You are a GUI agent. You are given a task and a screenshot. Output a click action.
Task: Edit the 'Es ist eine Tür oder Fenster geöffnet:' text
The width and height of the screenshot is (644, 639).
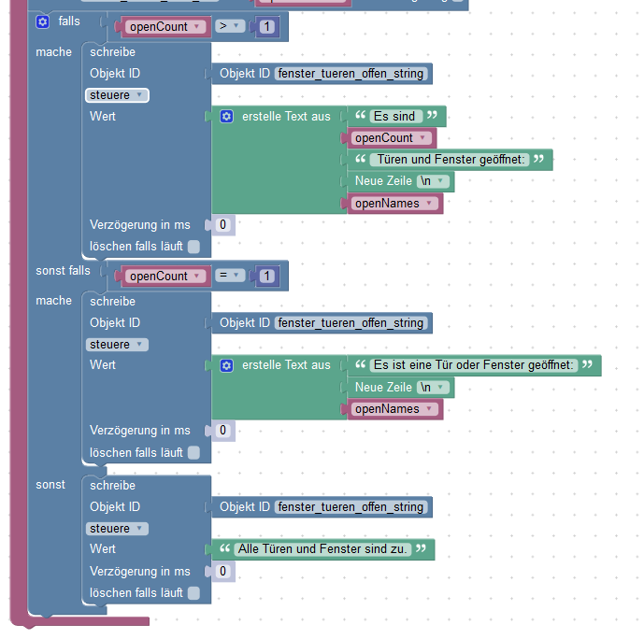[x=474, y=365]
